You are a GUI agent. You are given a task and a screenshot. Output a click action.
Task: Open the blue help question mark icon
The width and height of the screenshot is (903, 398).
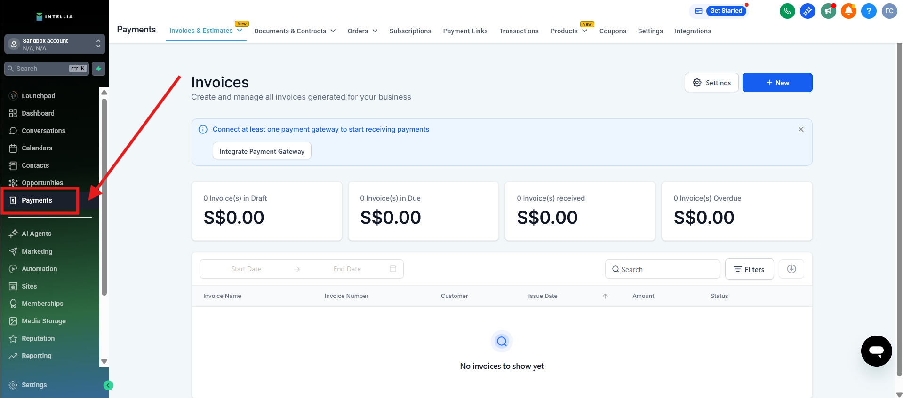(x=869, y=11)
